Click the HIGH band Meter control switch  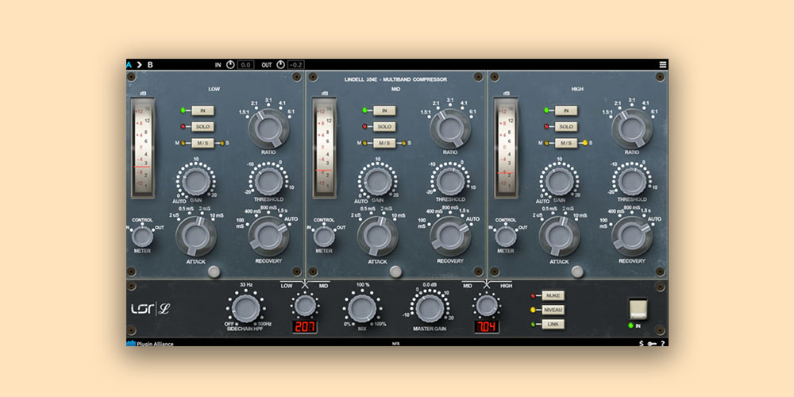tap(505, 237)
